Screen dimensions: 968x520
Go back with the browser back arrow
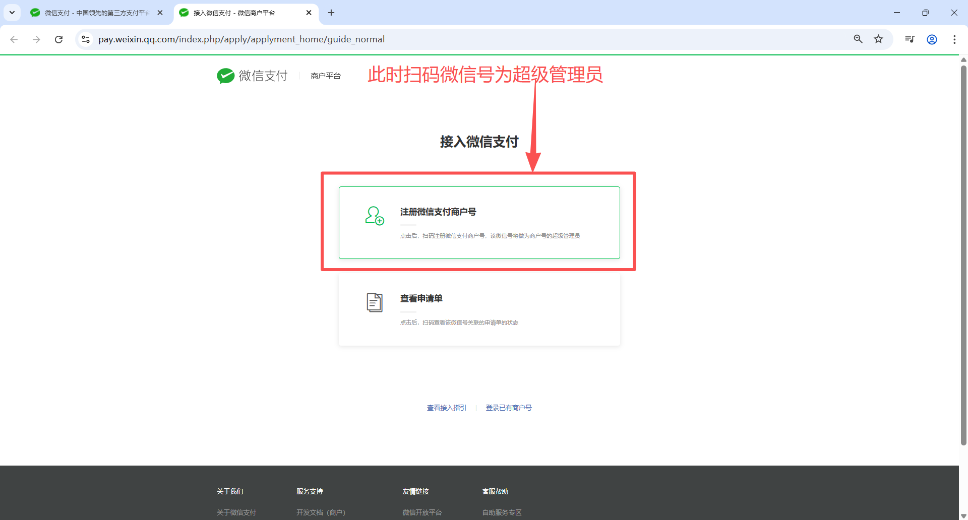(14, 39)
